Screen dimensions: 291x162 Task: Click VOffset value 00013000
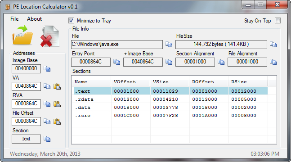point(126,99)
